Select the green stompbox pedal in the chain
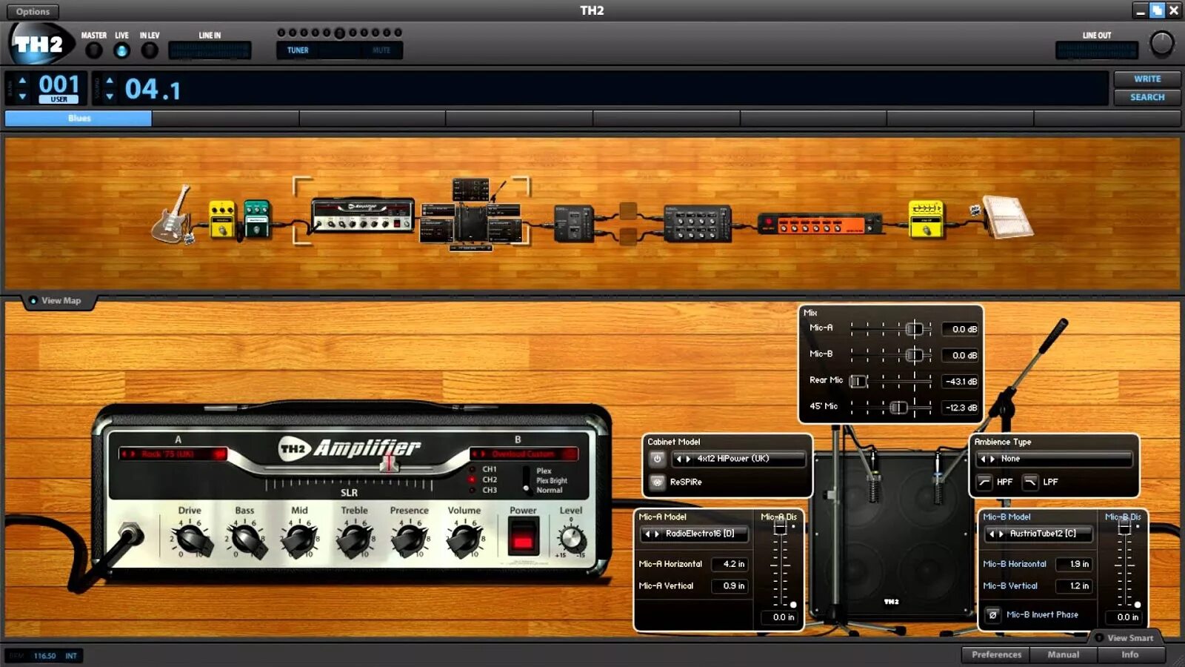Screen dimensions: 1185x667 256,219
